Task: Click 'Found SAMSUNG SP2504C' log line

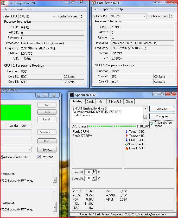Action: pos(97,112)
